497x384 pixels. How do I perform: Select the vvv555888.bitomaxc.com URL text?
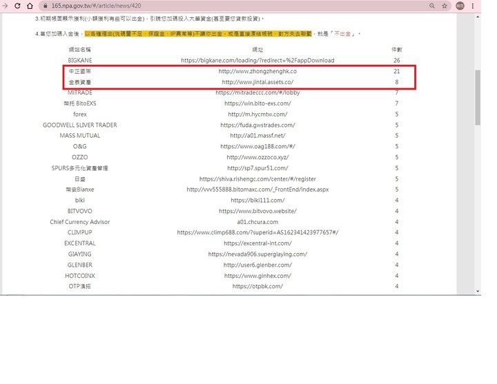[x=257, y=190]
